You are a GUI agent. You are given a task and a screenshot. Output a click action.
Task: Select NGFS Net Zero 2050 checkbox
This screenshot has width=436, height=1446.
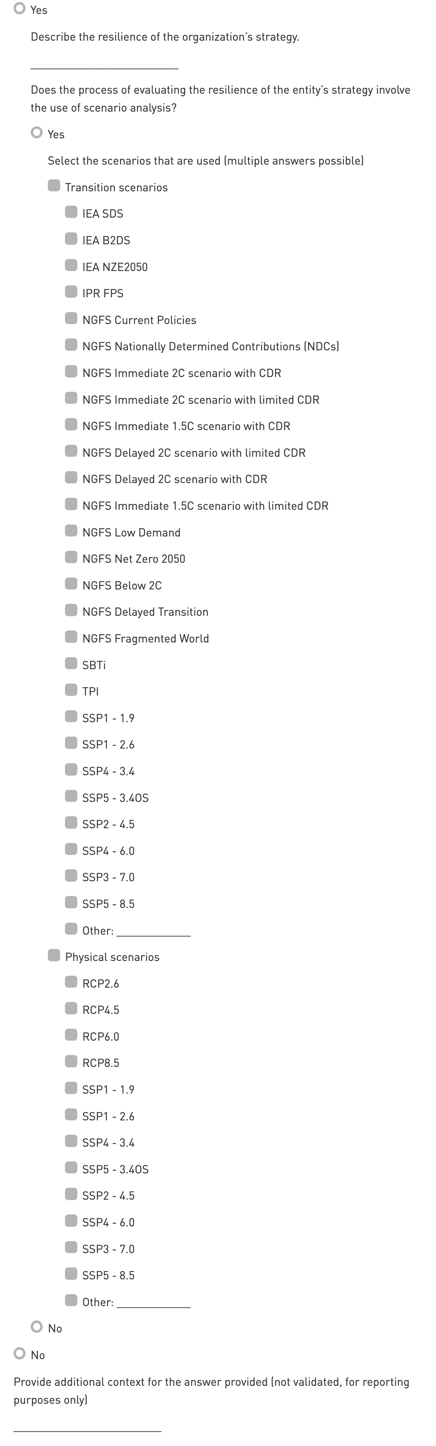click(x=71, y=558)
